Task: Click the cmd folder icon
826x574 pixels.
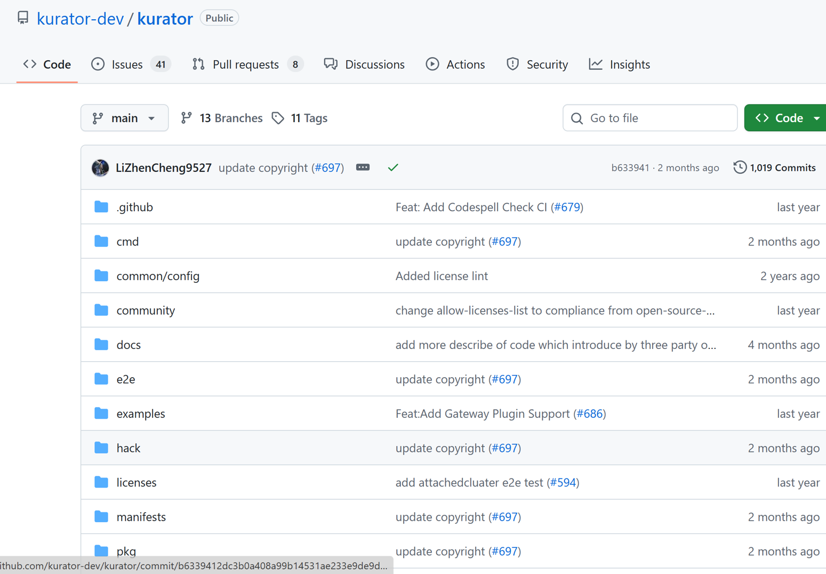Action: 101,241
